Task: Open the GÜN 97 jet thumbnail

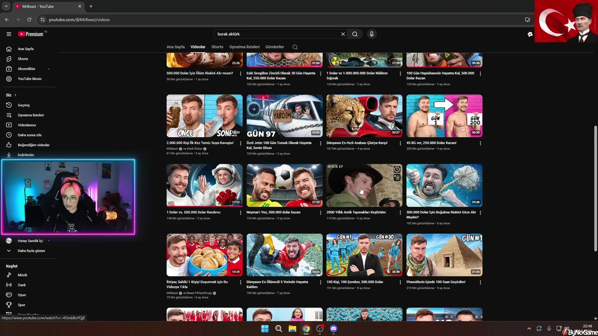Action: 285,116
